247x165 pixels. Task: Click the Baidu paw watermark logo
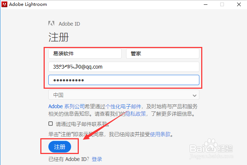[211, 145]
